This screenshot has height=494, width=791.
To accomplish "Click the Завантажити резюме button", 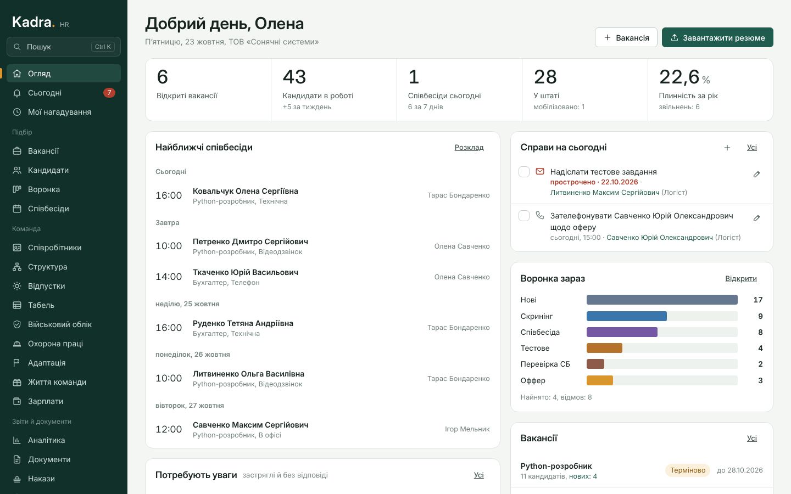I will tap(717, 37).
